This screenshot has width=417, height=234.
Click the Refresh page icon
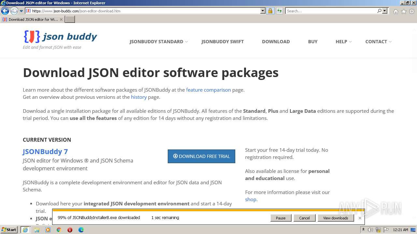click(279, 11)
